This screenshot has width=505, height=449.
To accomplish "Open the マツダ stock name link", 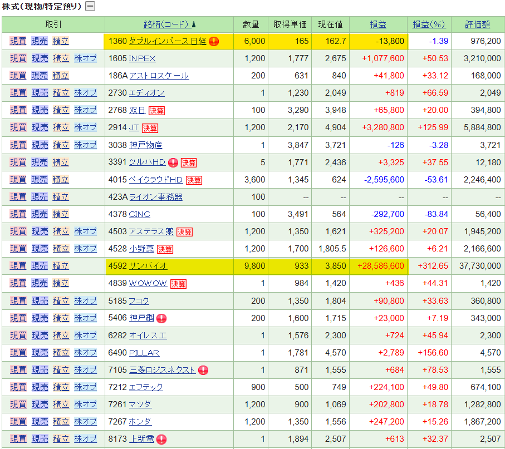I will coord(140,404).
